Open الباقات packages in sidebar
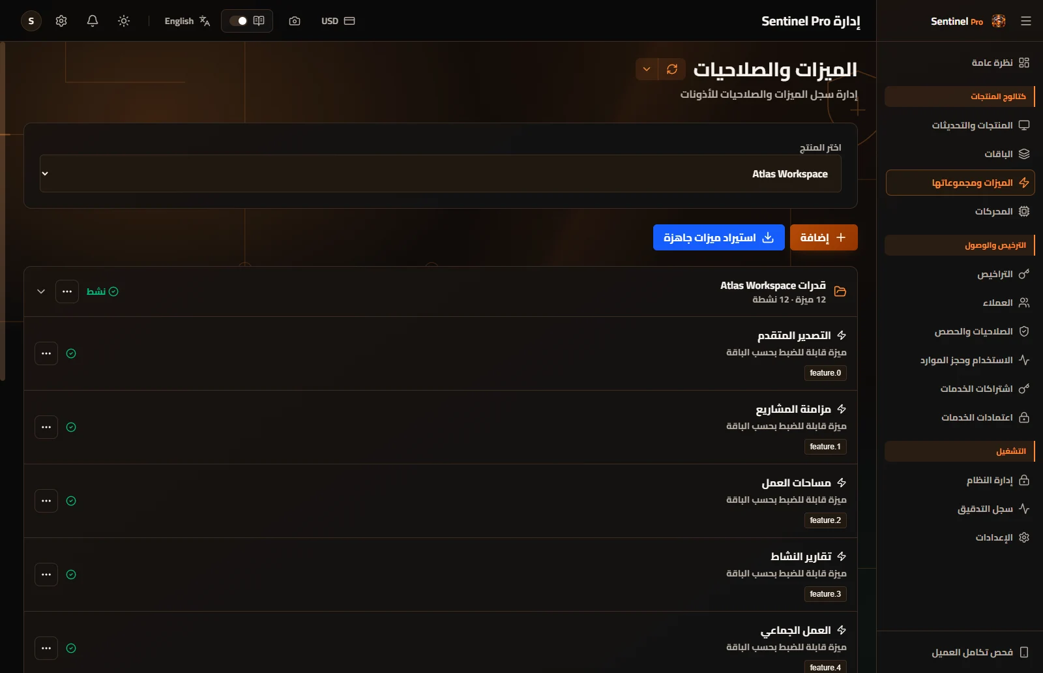 tap(960, 154)
